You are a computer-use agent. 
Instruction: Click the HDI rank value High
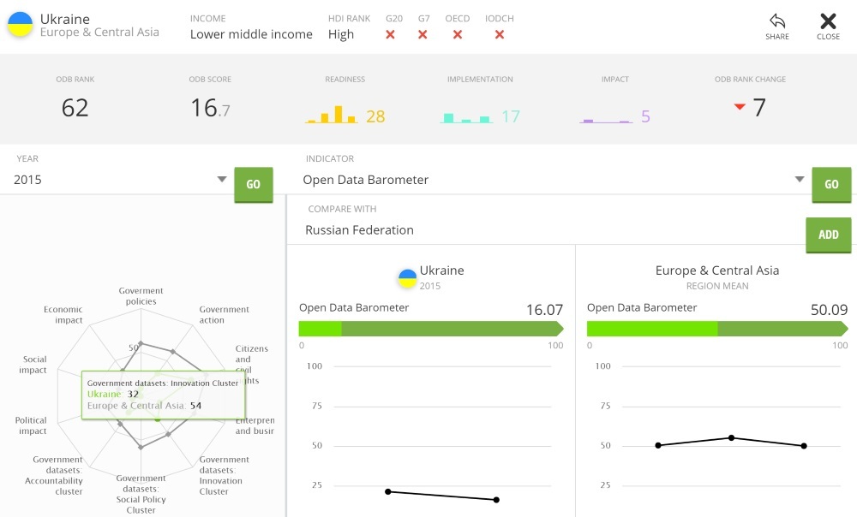(341, 34)
